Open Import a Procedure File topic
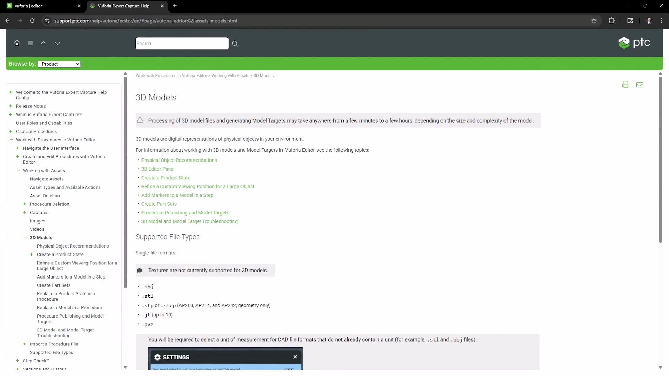Screen dimensions: 669x376 tap(54, 344)
